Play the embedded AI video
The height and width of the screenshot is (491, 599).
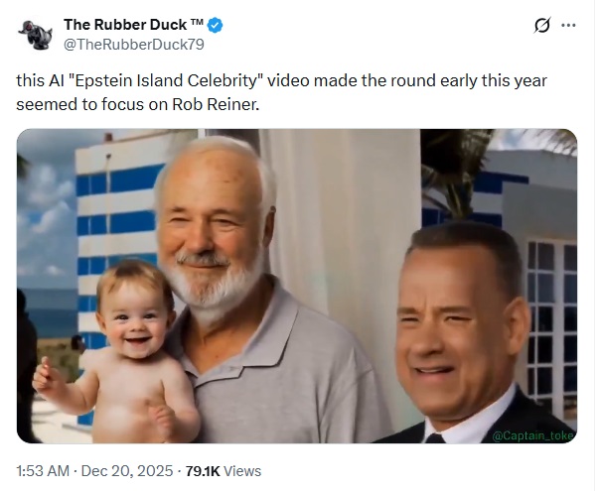[297, 286]
